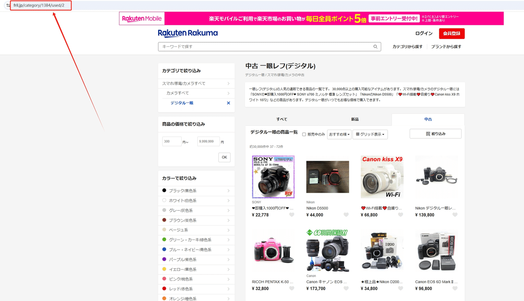The width and height of the screenshot is (524, 301).
Task: Open the pink PENTAX K-50 thumbnail
Action: (273, 250)
